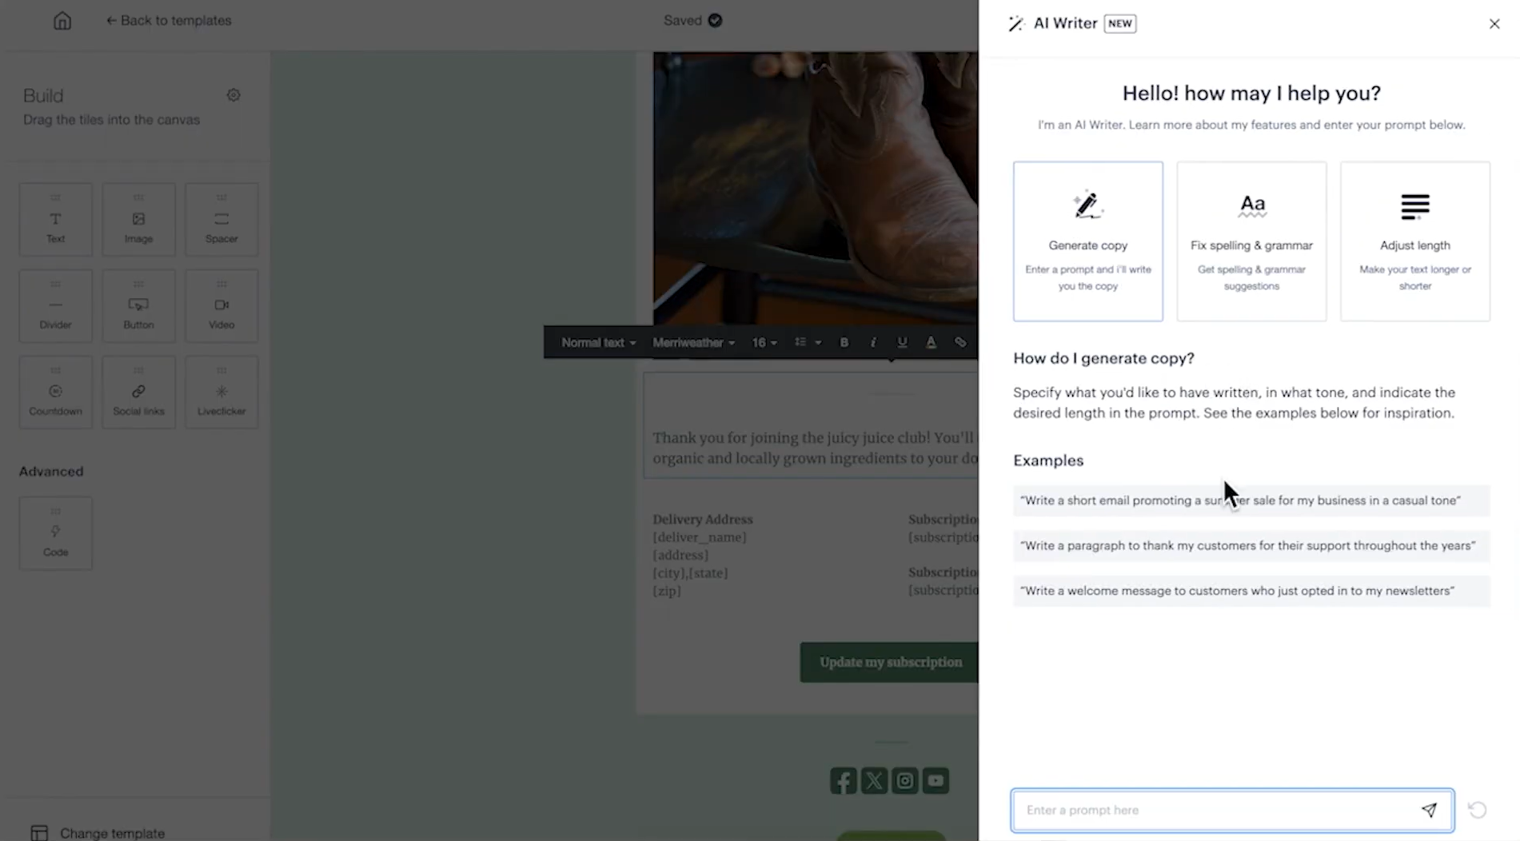The height and width of the screenshot is (841, 1520).
Task: Toggle bold formatting in text toolbar
Action: tap(844, 342)
